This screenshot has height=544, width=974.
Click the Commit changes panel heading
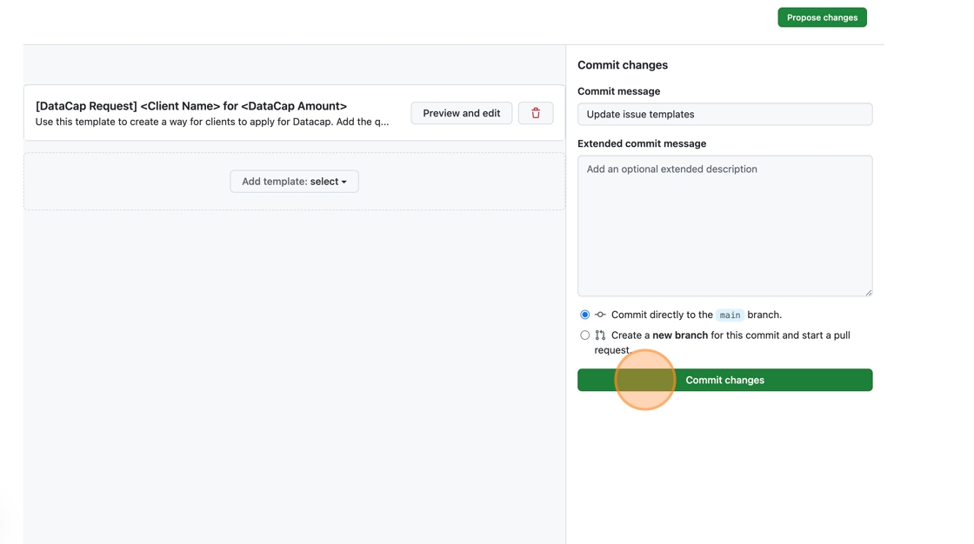click(623, 65)
